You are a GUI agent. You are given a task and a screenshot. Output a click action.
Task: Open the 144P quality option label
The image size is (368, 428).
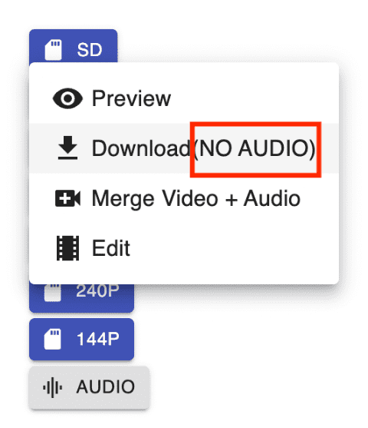pos(98,339)
